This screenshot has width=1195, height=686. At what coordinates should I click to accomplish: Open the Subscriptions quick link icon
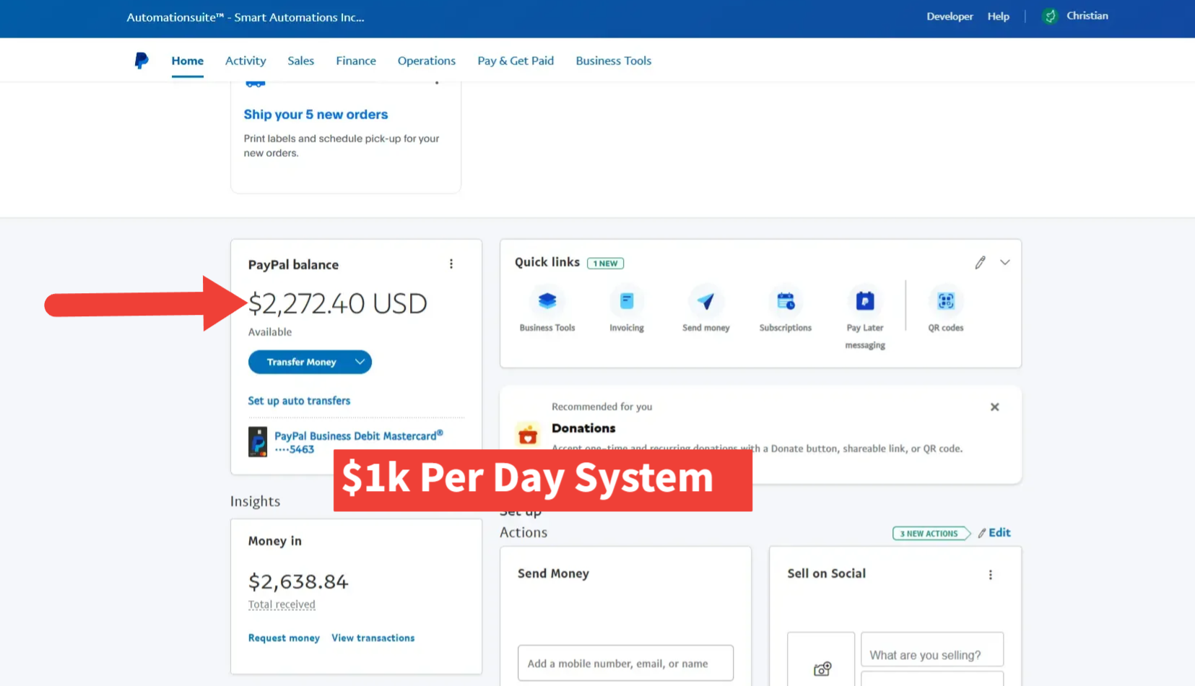pyautogui.click(x=785, y=301)
